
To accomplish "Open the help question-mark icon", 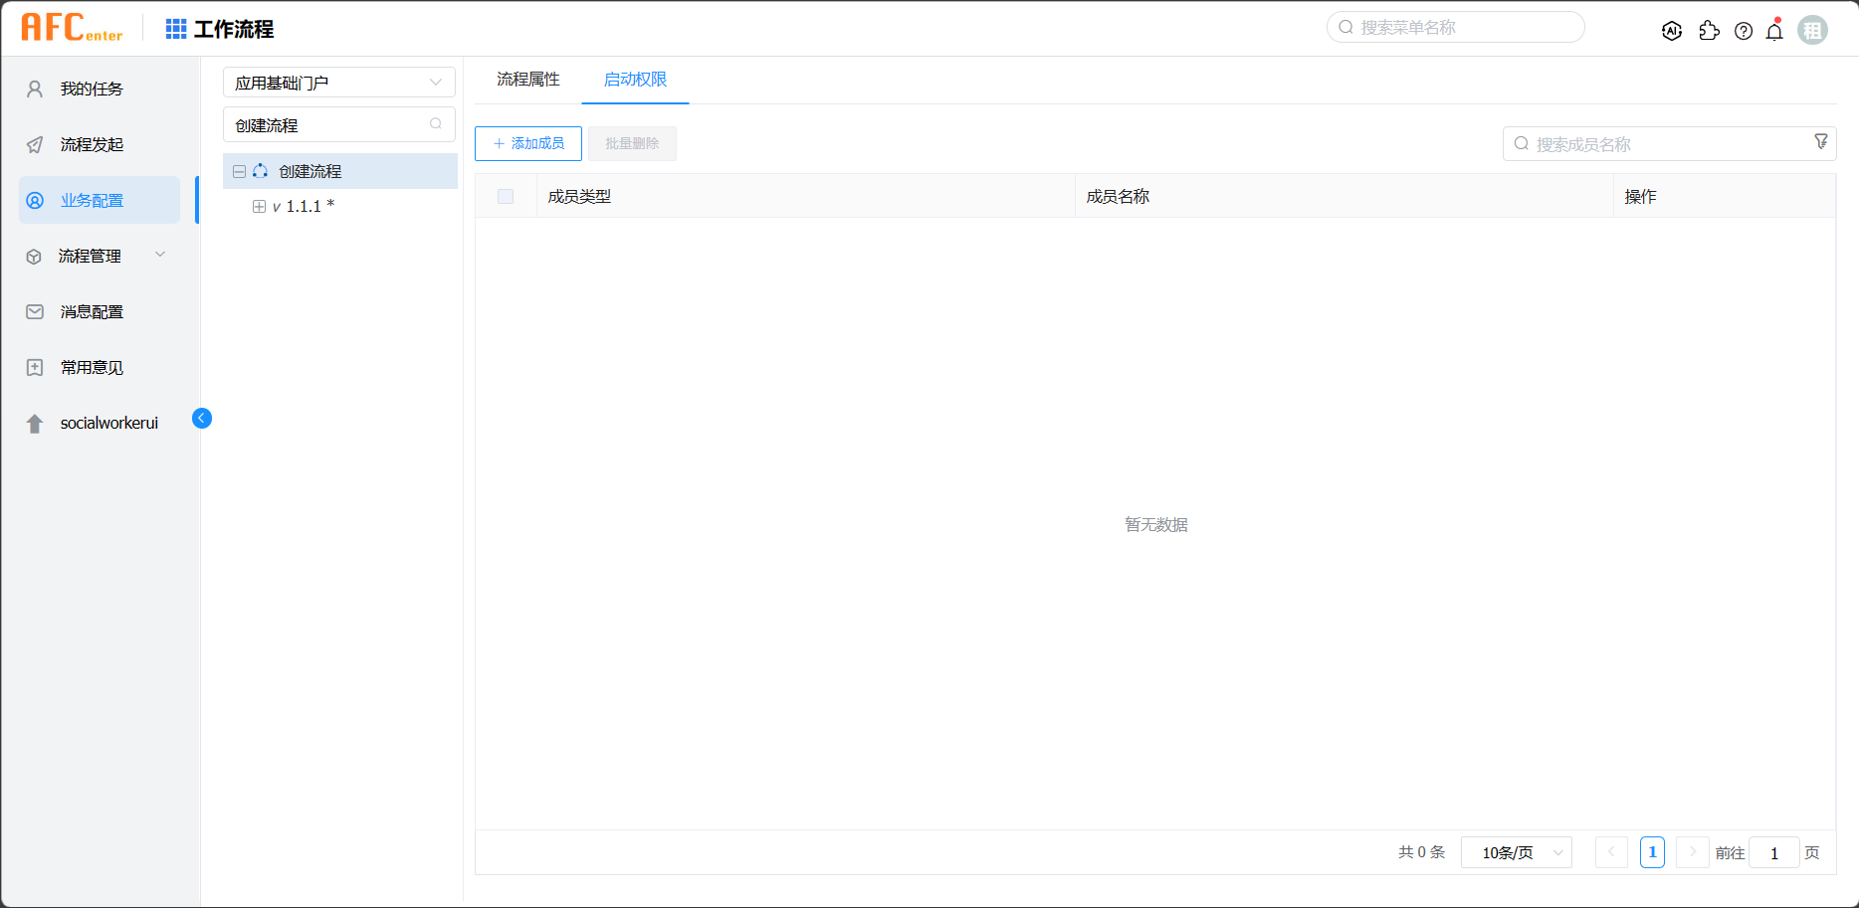I will 1744,30.
